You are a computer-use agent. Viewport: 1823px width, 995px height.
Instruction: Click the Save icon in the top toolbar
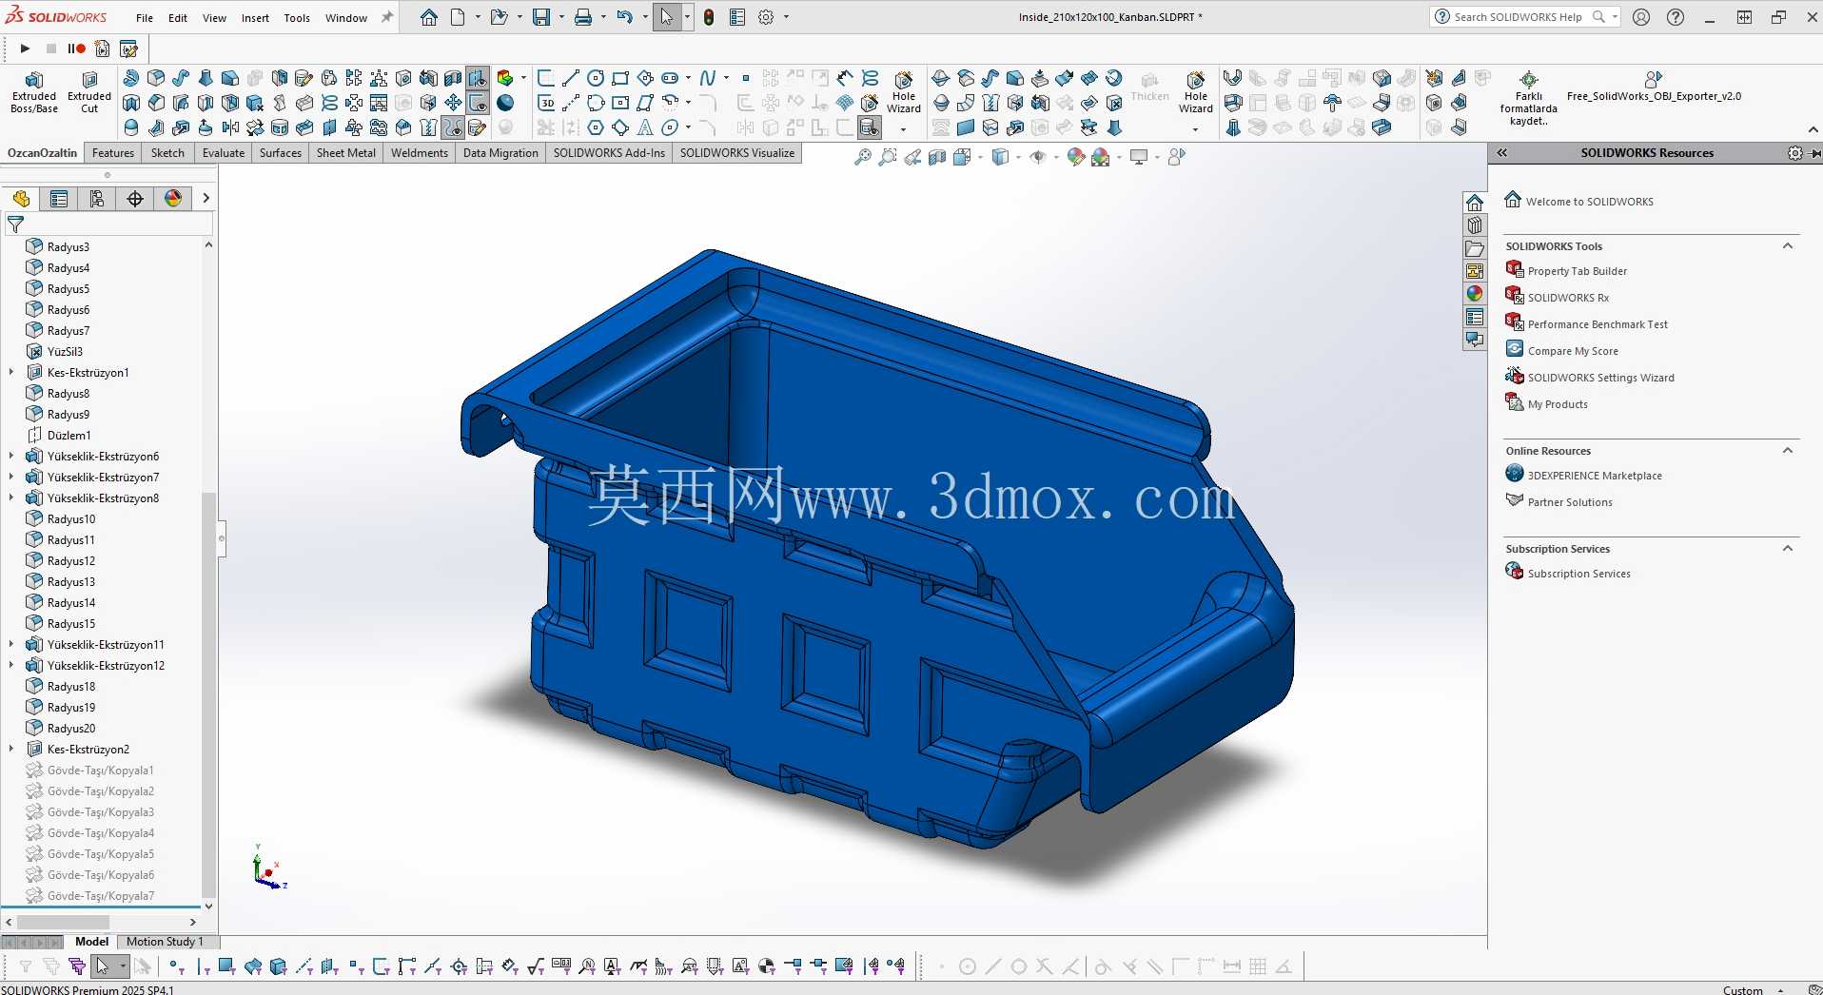coord(541,17)
